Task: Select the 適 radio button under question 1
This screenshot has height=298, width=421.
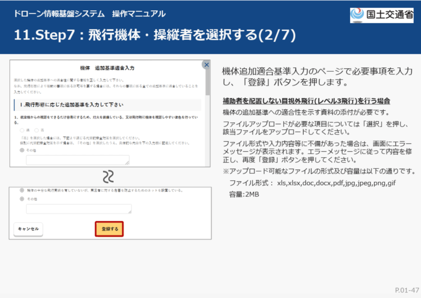Action: 22,130
